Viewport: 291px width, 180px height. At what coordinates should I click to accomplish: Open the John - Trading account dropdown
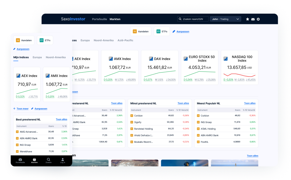click(225, 19)
